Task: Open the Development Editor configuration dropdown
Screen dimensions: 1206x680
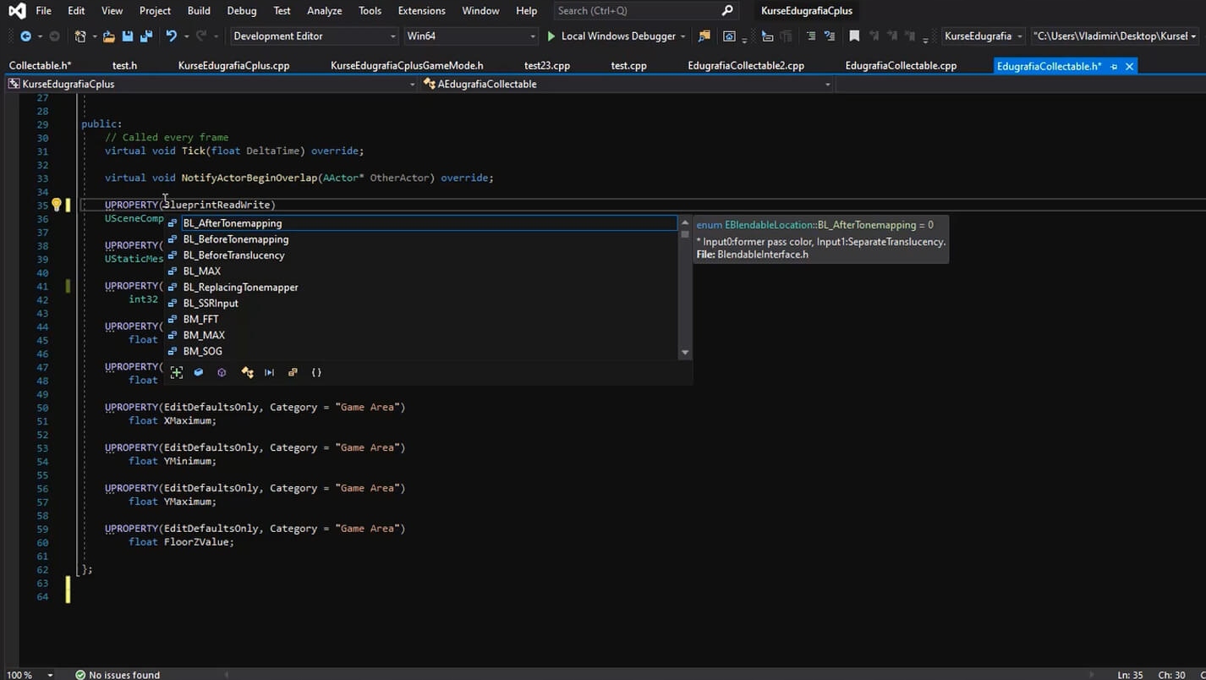Action: pyautogui.click(x=314, y=36)
